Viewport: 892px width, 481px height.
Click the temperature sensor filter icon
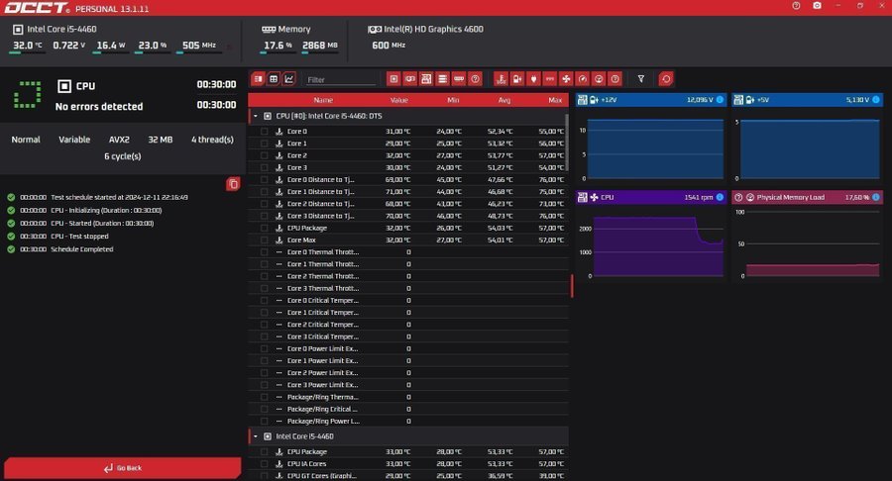(501, 79)
